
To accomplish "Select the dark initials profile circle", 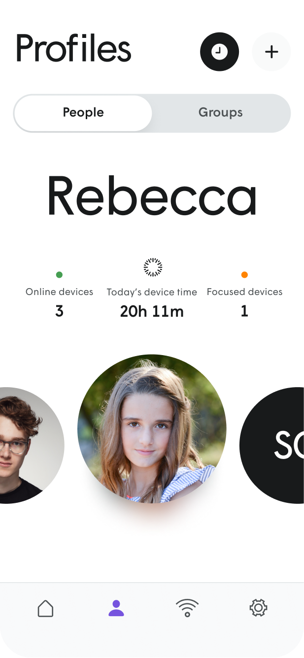I will coord(272,445).
